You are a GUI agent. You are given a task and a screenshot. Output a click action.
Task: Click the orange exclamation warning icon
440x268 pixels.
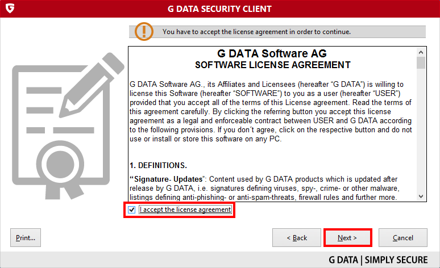[147, 31]
